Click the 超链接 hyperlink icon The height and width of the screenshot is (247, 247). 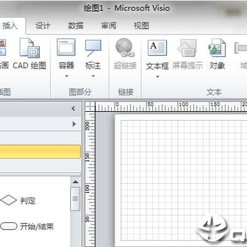pos(125,47)
